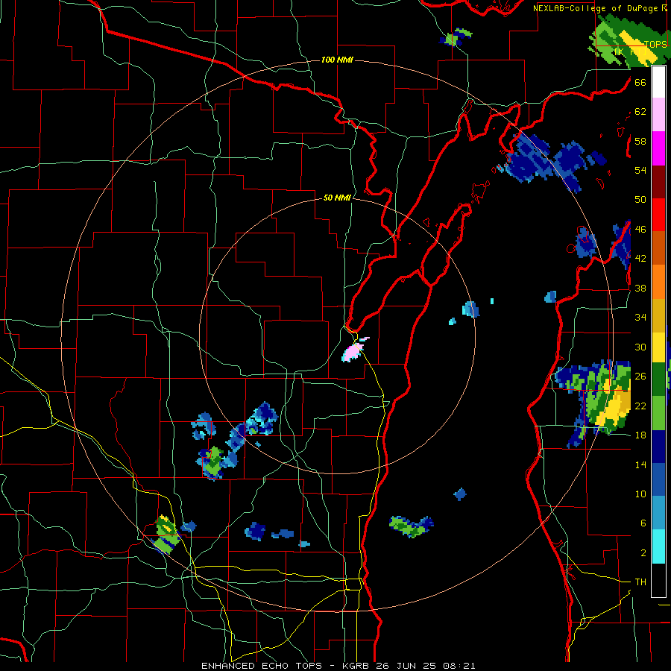The image size is (671, 671).
Task: Select the white swatch in the legend
Action: pyautogui.click(x=658, y=82)
